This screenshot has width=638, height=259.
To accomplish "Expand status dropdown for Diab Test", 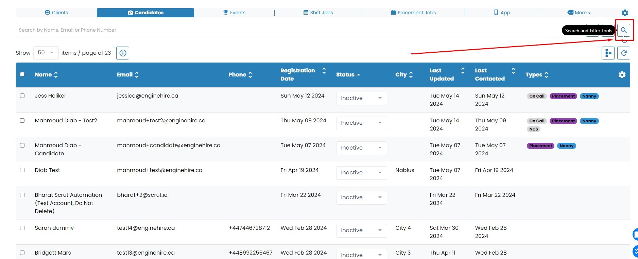I will click(x=361, y=173).
